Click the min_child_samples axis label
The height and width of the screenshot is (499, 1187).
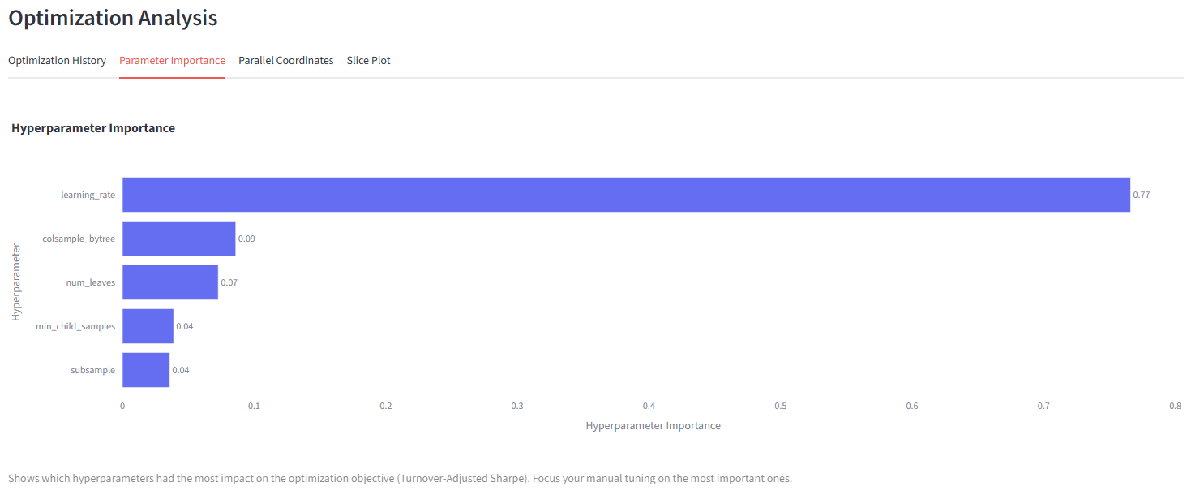pyautogui.click(x=75, y=326)
